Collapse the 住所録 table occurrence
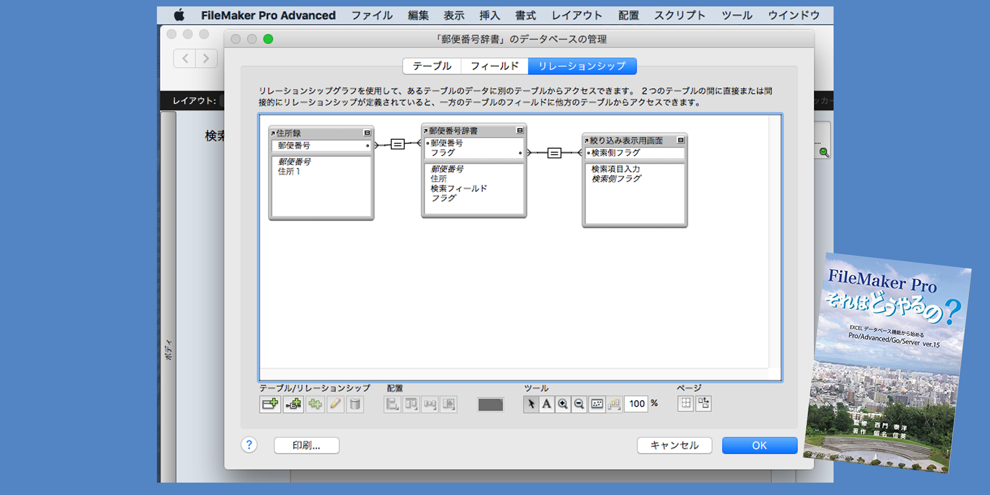990x495 pixels. pos(367,133)
